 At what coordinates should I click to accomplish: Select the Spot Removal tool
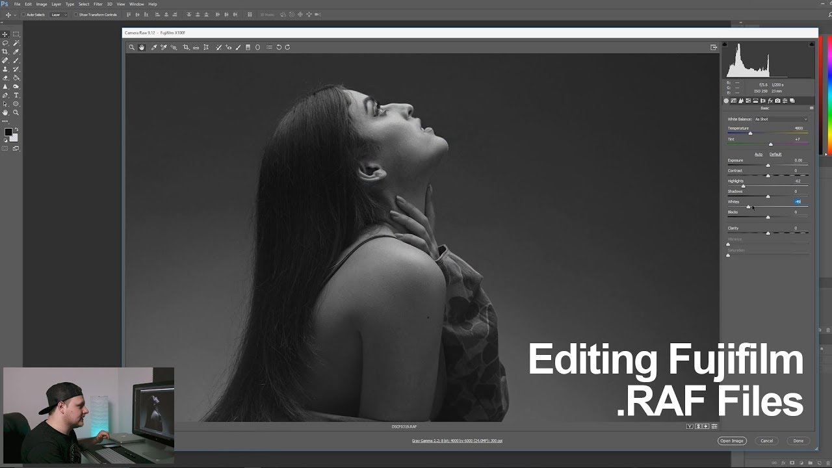click(218, 47)
